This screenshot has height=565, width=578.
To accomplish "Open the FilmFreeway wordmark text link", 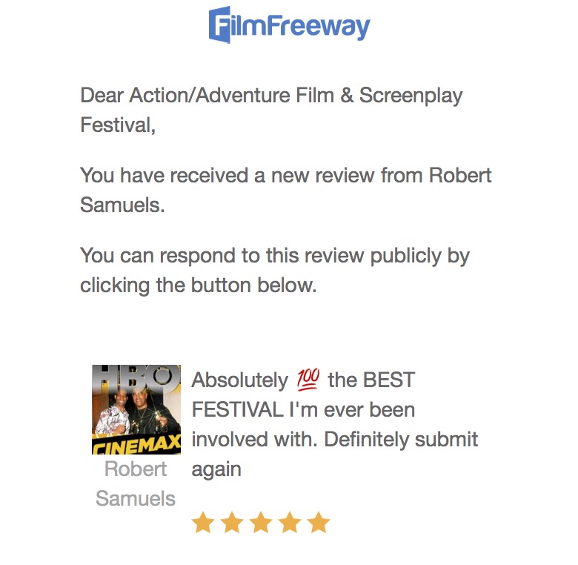I will click(303, 27).
